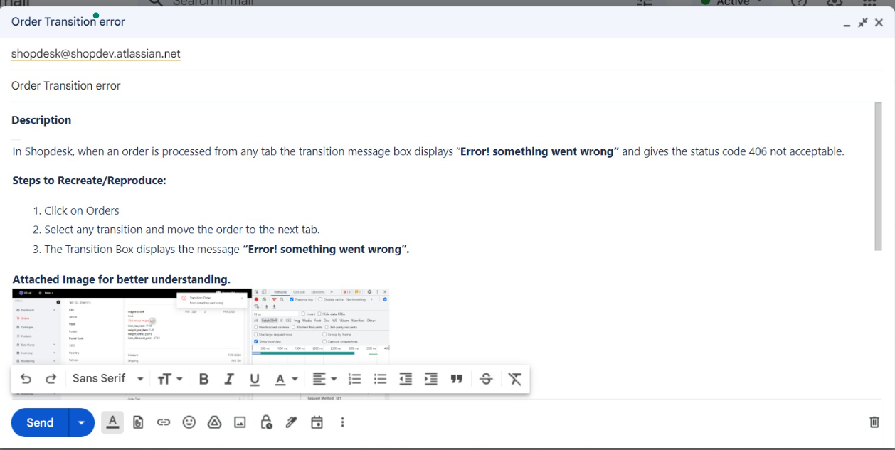Toggle bold formatting
This screenshot has width=895, height=450.
click(x=203, y=379)
